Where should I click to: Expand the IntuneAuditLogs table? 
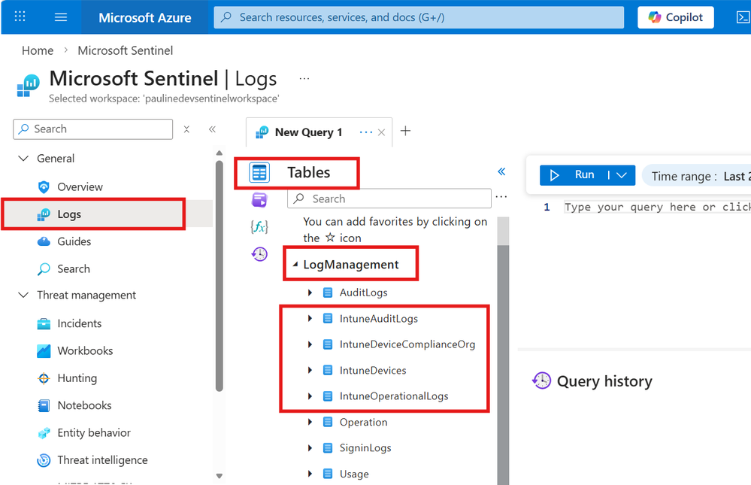click(310, 319)
